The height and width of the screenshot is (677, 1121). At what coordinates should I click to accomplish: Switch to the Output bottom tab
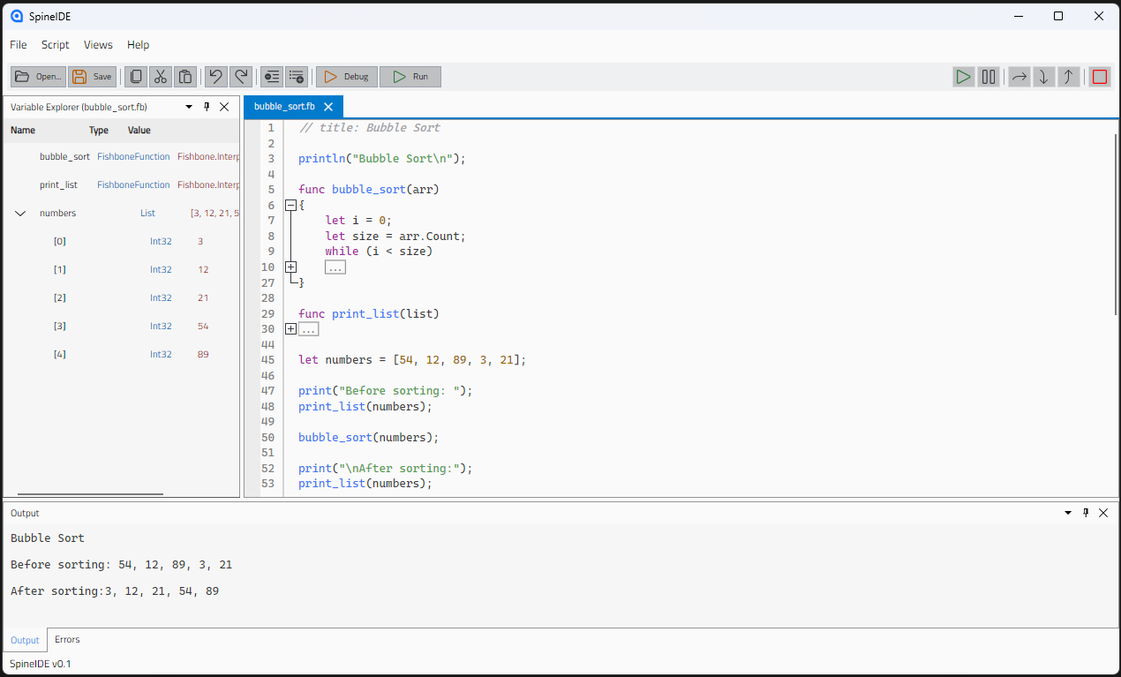pyautogui.click(x=25, y=640)
